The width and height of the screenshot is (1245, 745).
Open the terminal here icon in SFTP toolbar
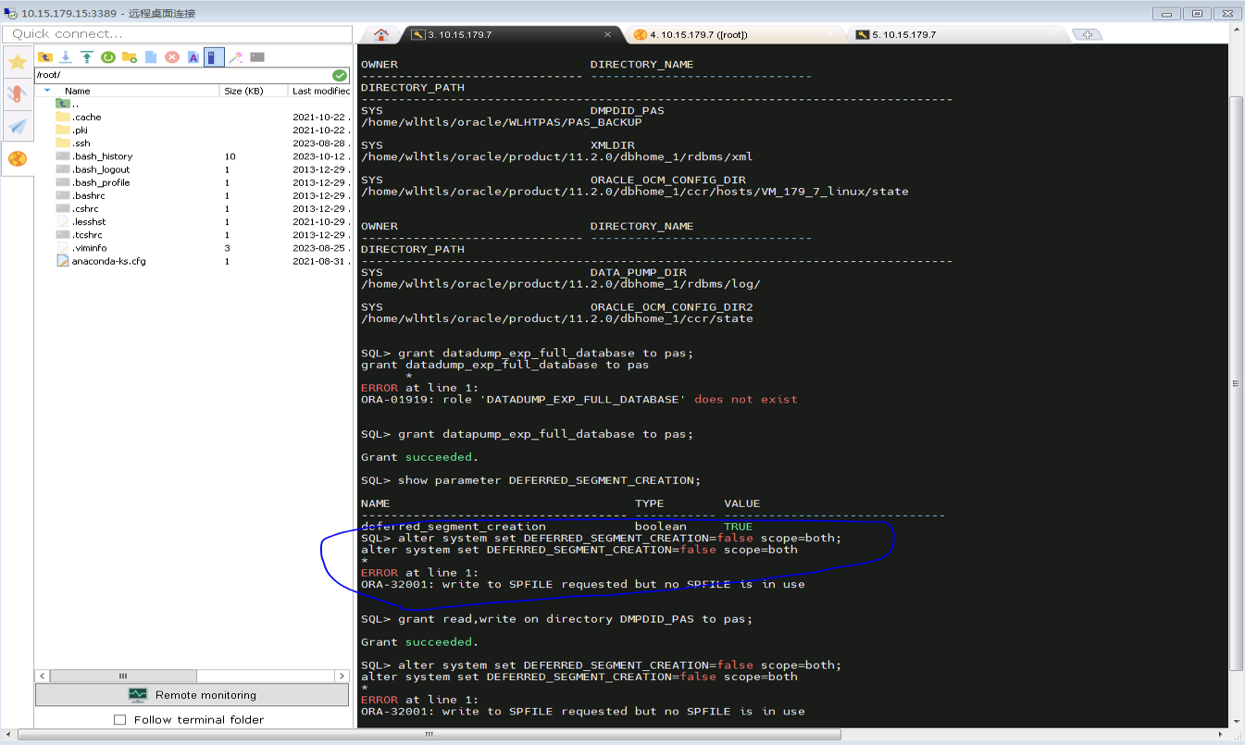pos(257,57)
